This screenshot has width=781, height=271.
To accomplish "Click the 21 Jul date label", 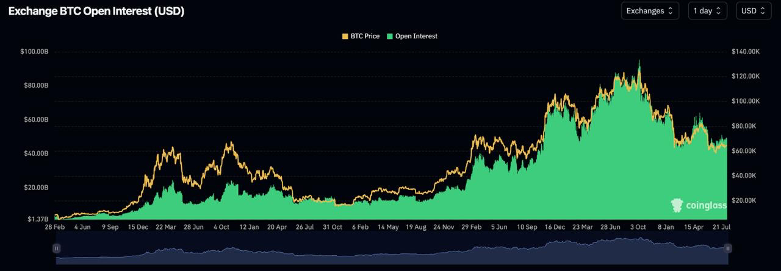I will point(721,227).
